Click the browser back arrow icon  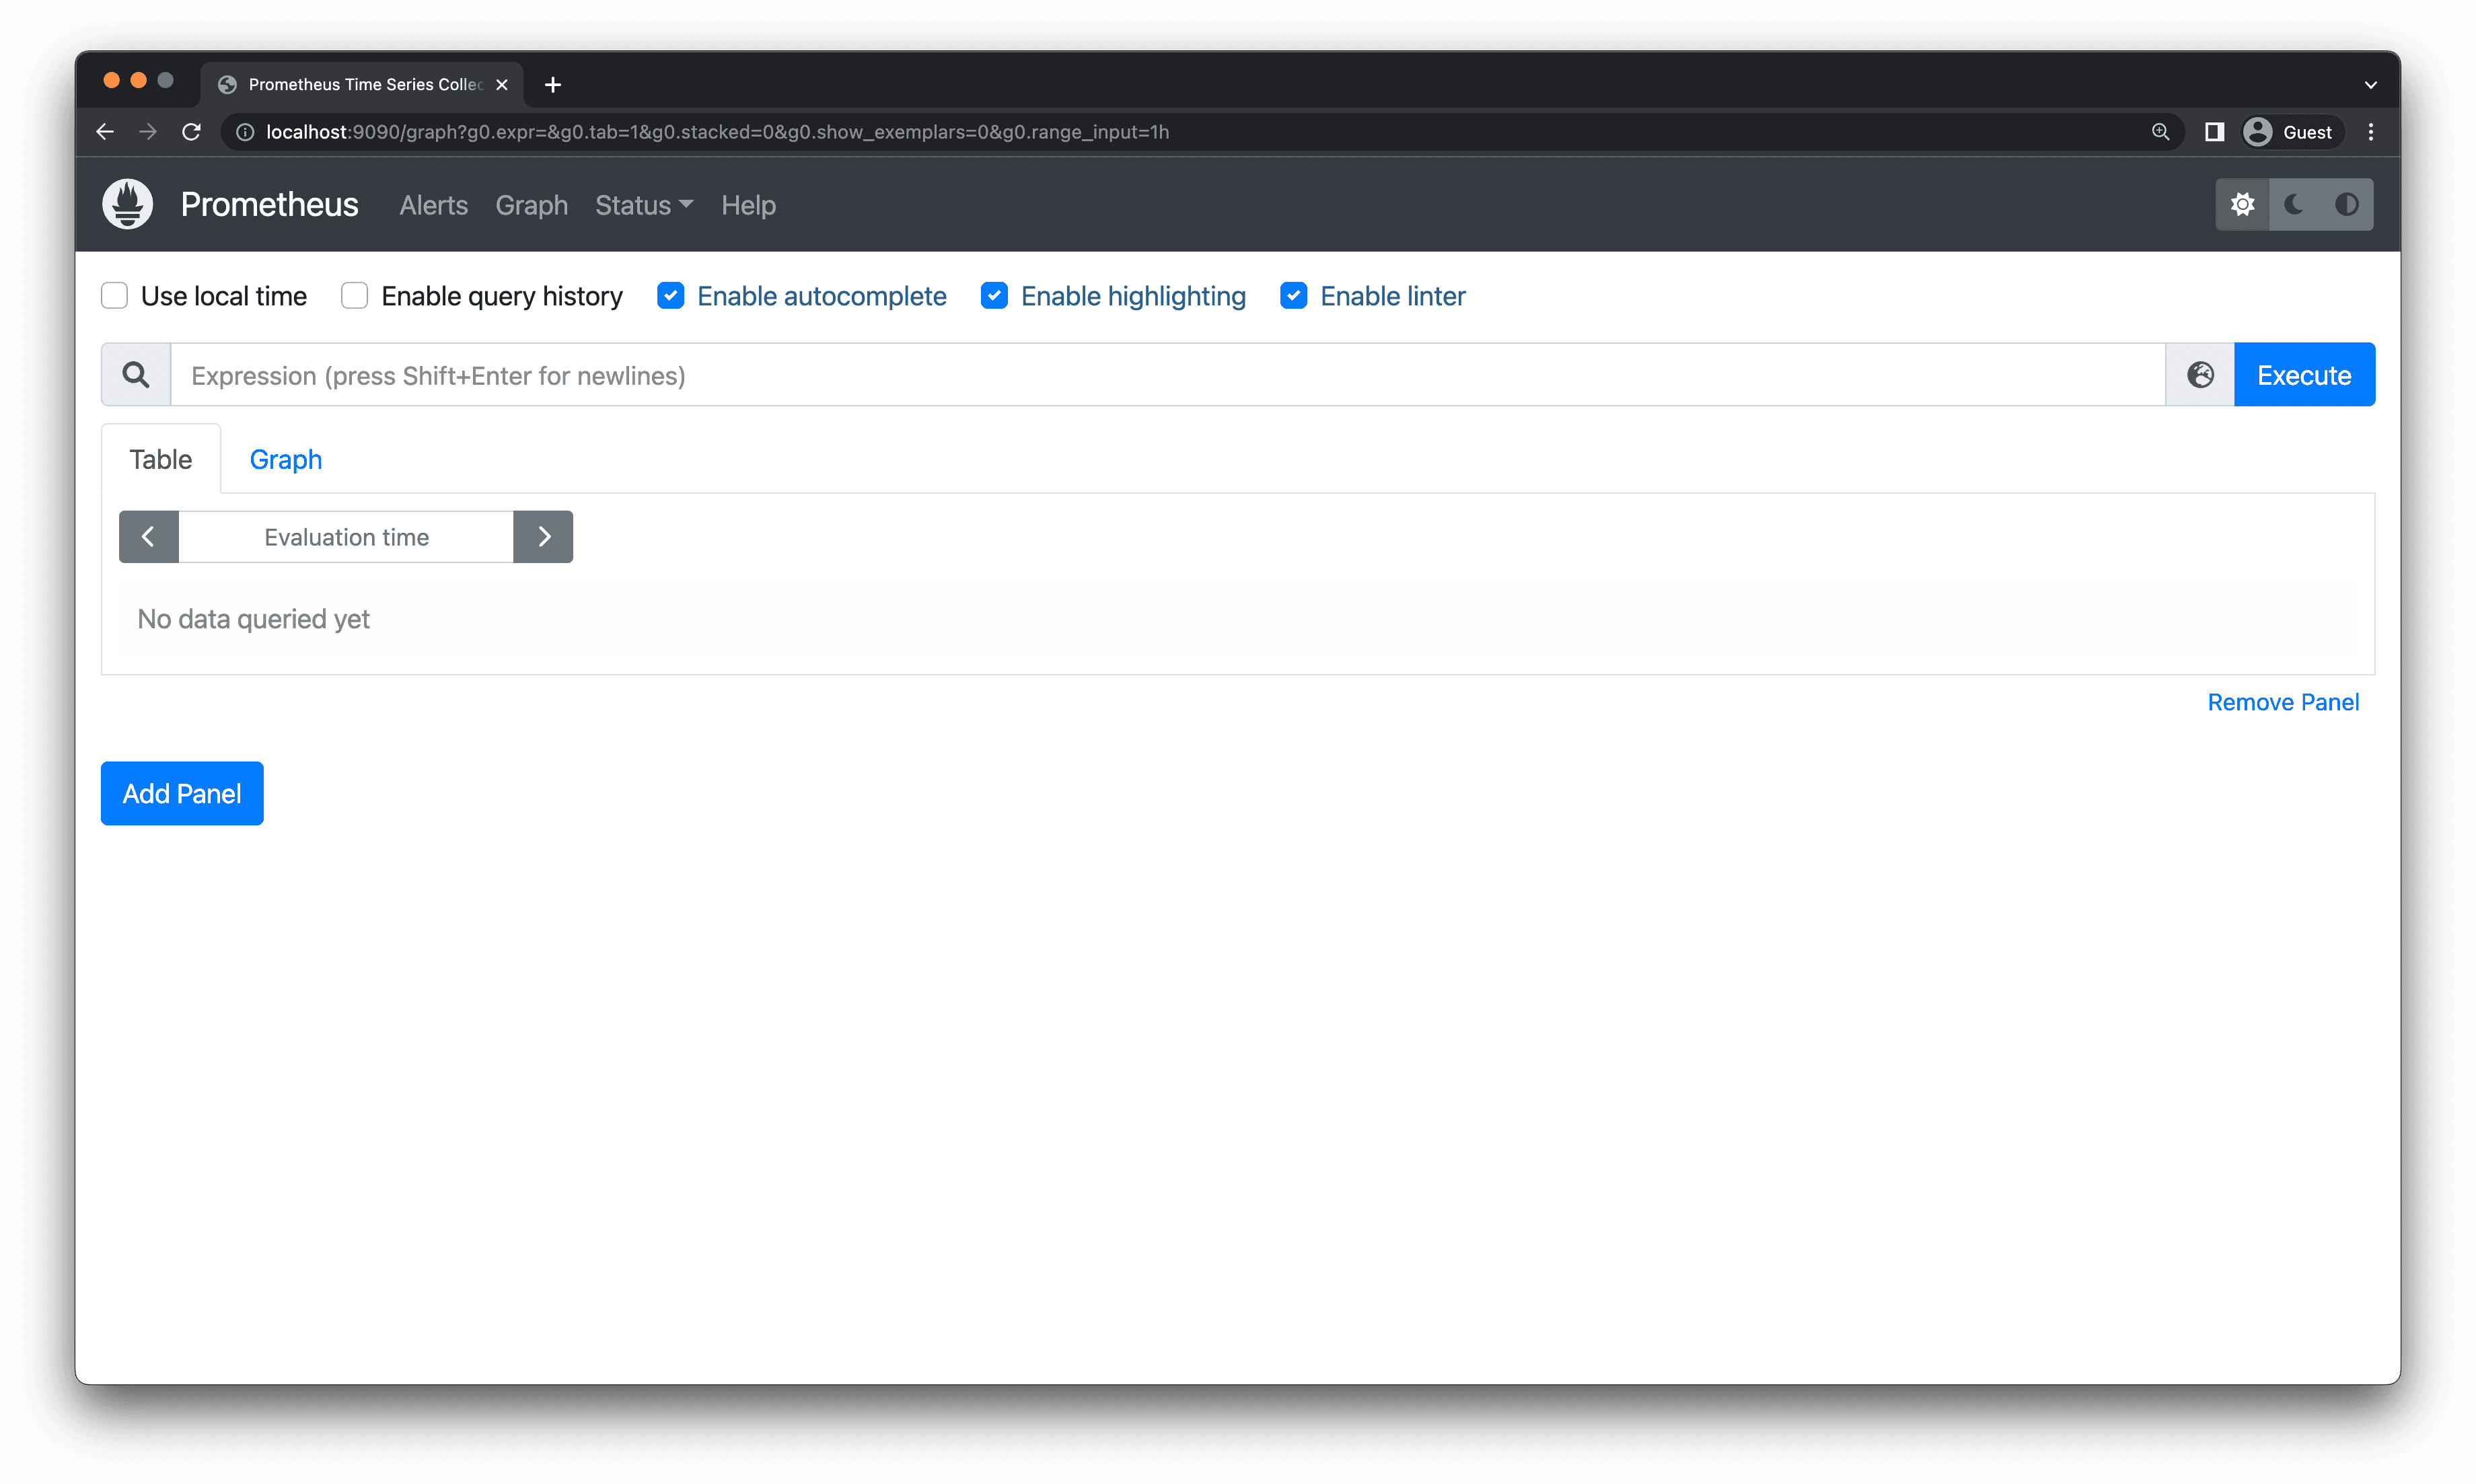(104, 131)
